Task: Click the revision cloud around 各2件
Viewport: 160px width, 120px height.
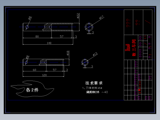Action: (32, 89)
